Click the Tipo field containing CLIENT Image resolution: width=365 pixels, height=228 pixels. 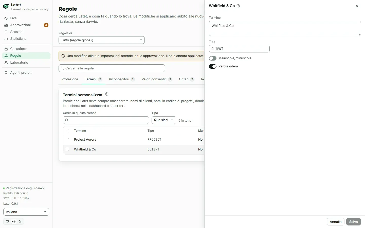[239, 49]
